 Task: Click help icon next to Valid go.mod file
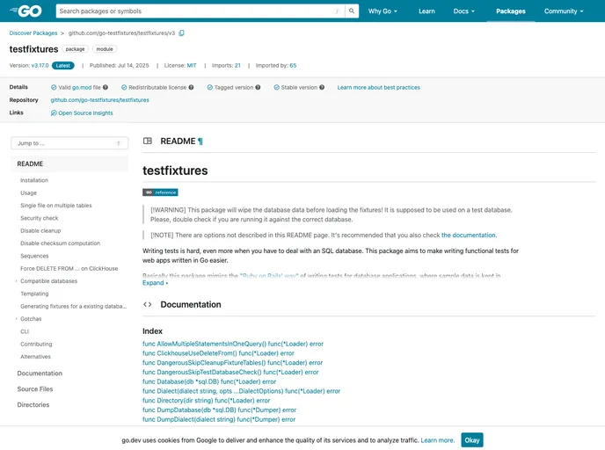106,88
